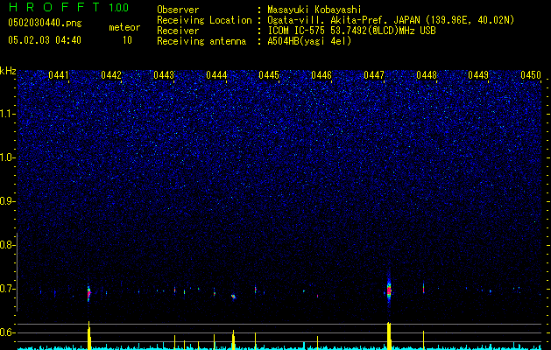Click the HROFFT 1.0.0 title text
The height and width of the screenshot is (350, 551).
pos(69,7)
